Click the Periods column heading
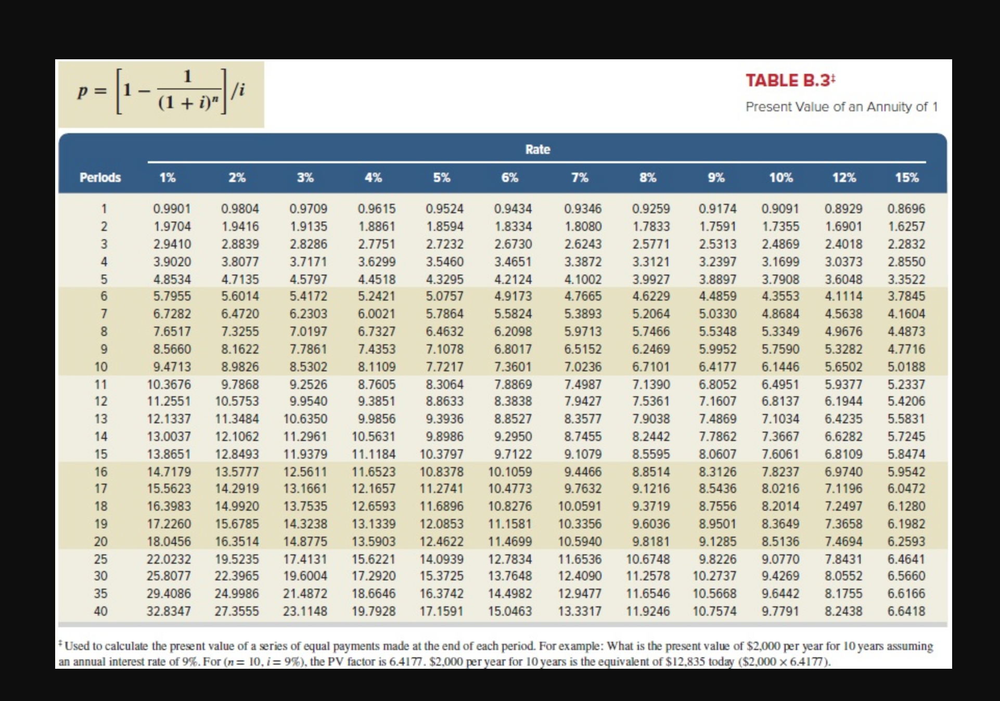 click(100, 177)
